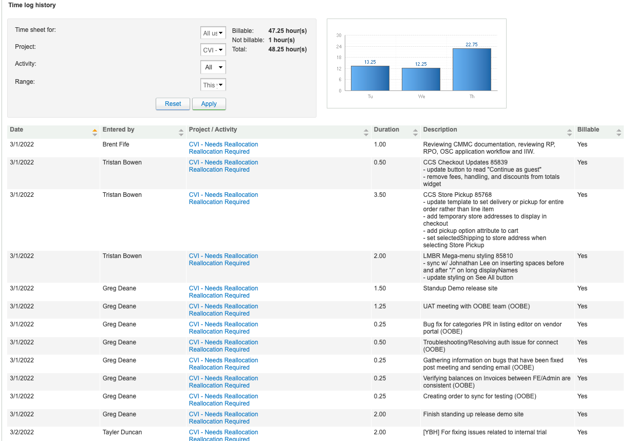Click the 47.25 hour(s) billable value
Viewport: 633px width, 441px height.
click(x=288, y=31)
